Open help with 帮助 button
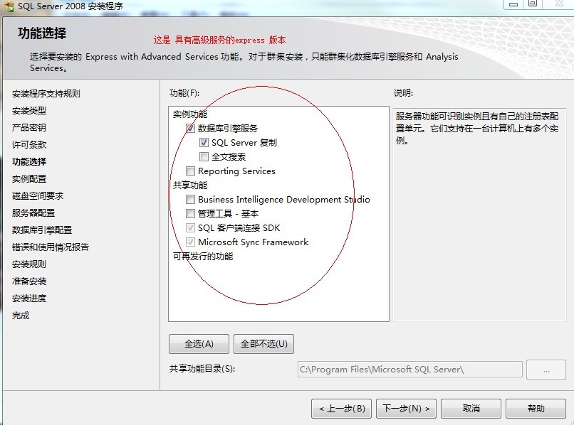 click(x=536, y=409)
